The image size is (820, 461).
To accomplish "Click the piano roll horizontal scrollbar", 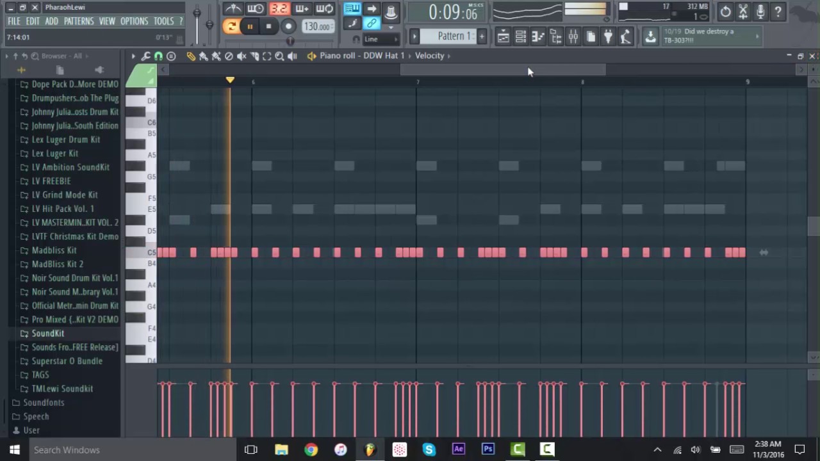I will (503, 69).
